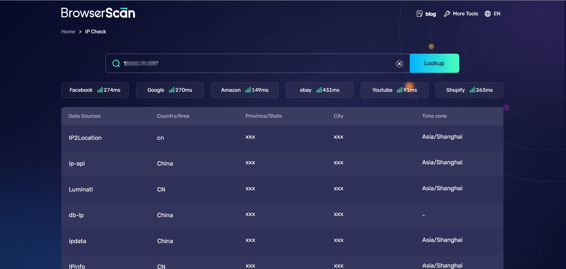Screen dimensions: 566x269
Task: Check Google 270ms latency card
Action: point(170,90)
